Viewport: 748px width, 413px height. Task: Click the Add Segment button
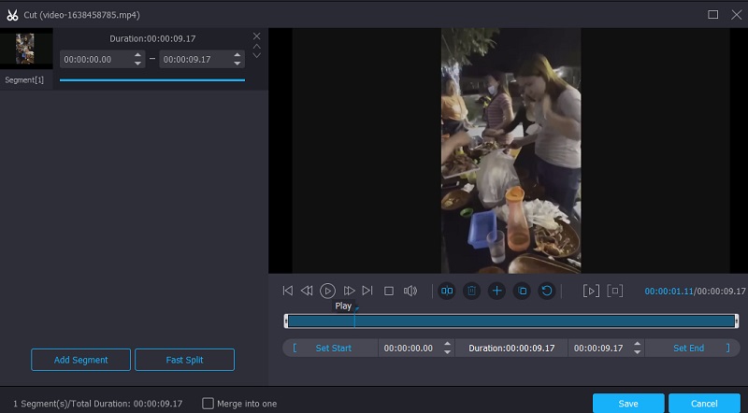tap(81, 360)
